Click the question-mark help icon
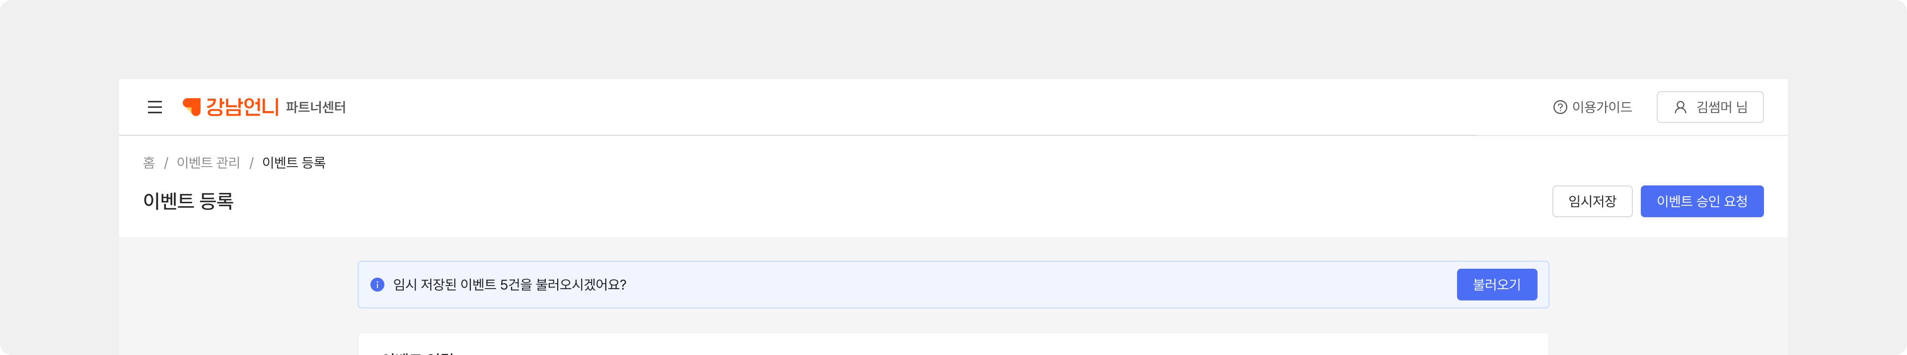The width and height of the screenshot is (1907, 355). (x=1559, y=107)
